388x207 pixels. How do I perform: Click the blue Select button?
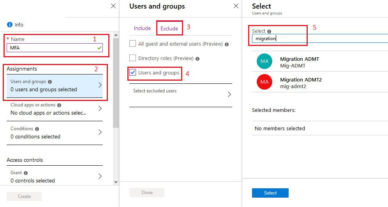coord(270,193)
